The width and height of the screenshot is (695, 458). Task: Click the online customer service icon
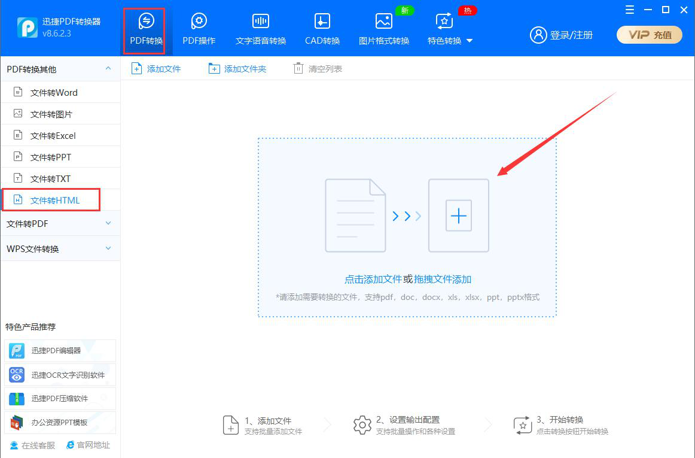14,445
